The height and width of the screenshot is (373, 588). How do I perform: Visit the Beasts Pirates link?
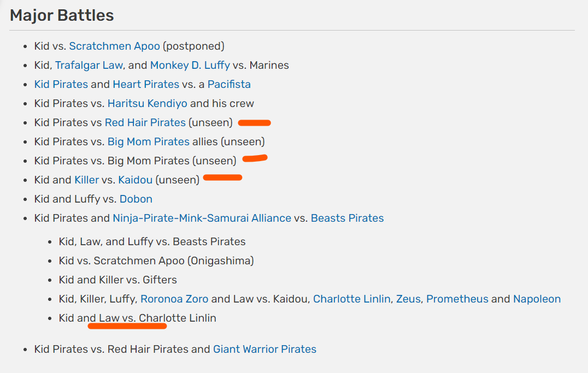[x=347, y=218]
